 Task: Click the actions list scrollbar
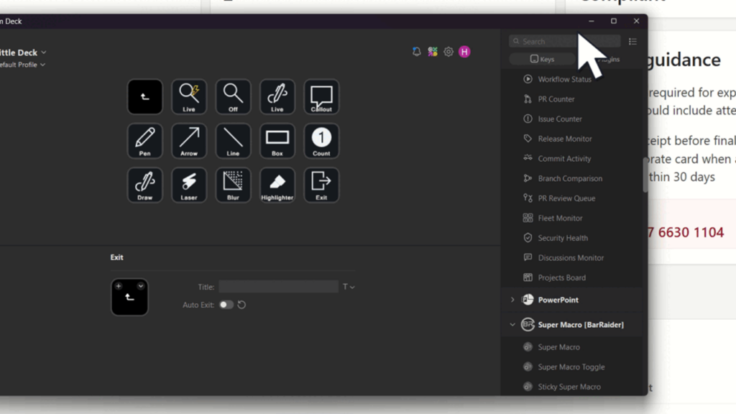(645, 175)
